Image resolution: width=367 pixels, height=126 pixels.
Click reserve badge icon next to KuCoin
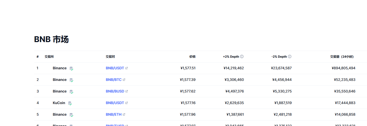click(x=70, y=103)
